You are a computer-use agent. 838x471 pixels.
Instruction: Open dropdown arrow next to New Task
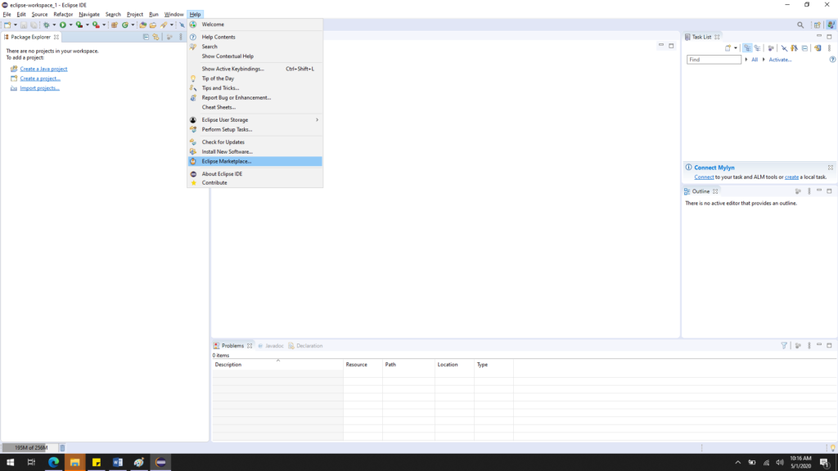click(736, 48)
